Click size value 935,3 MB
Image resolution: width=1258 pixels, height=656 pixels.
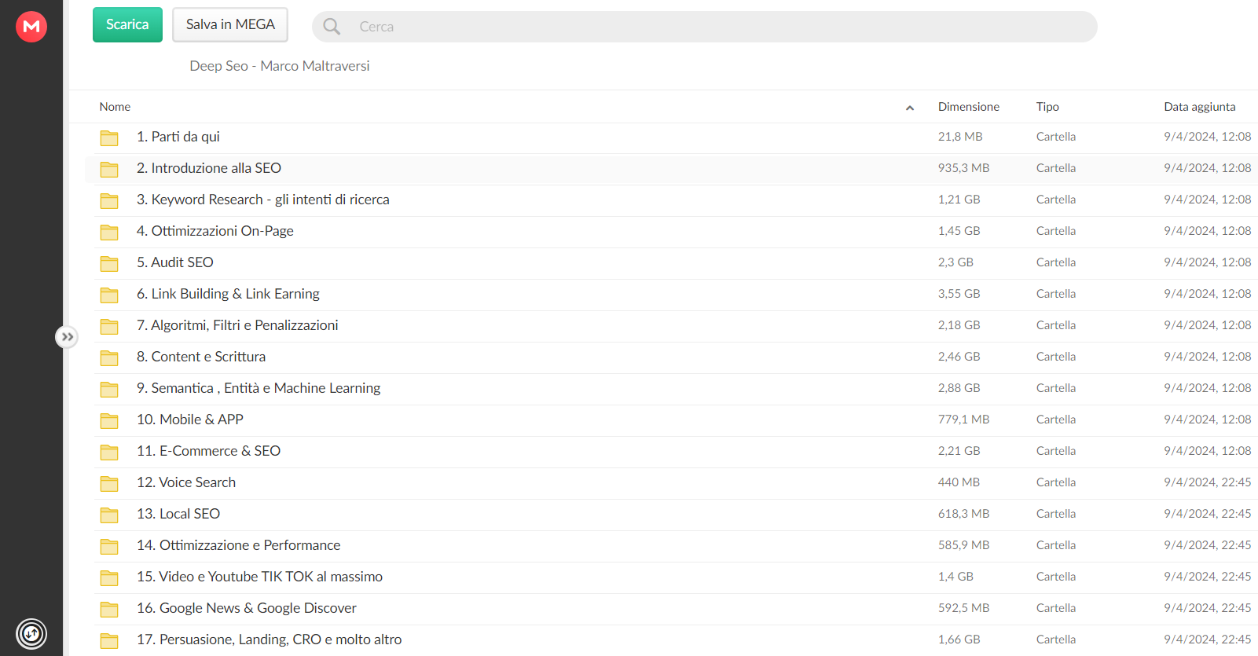(x=963, y=168)
